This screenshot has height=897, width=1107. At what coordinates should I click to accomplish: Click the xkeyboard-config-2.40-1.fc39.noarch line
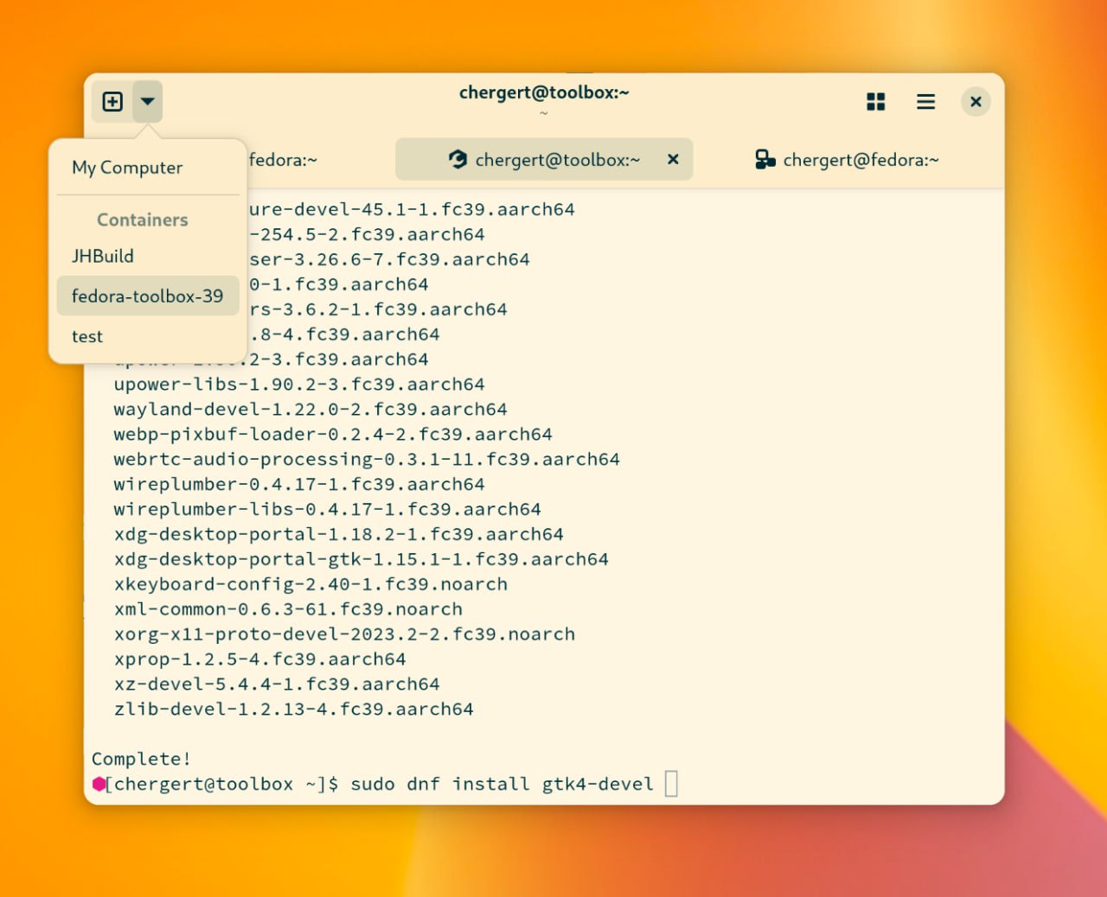pyautogui.click(x=310, y=584)
